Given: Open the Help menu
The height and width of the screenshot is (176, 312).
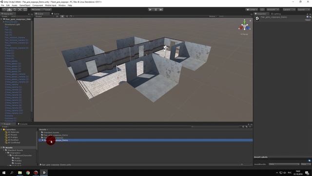Looking at the screenshot, I should coord(70,5).
